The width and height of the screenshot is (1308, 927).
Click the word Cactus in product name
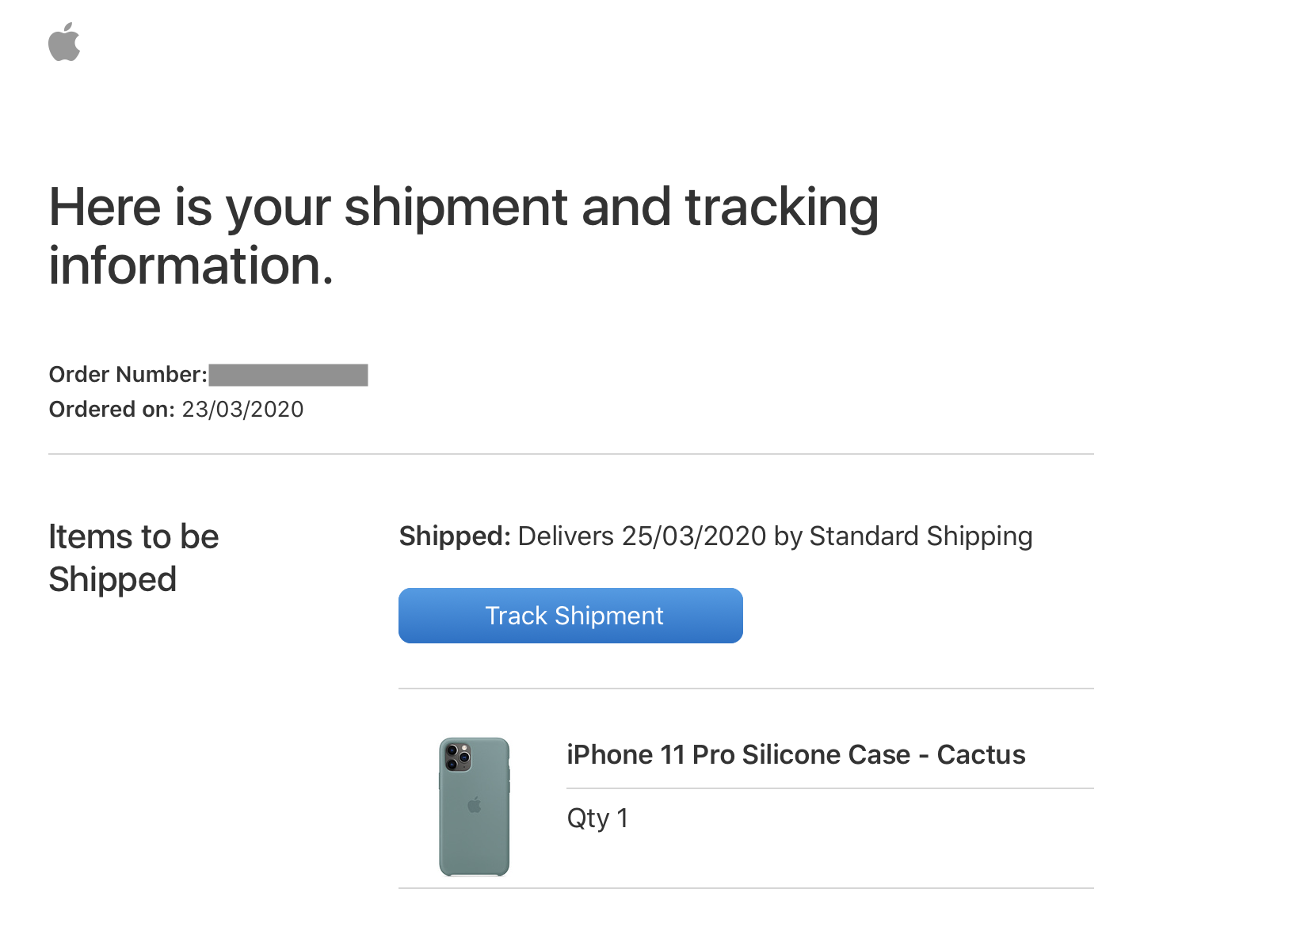tap(981, 755)
